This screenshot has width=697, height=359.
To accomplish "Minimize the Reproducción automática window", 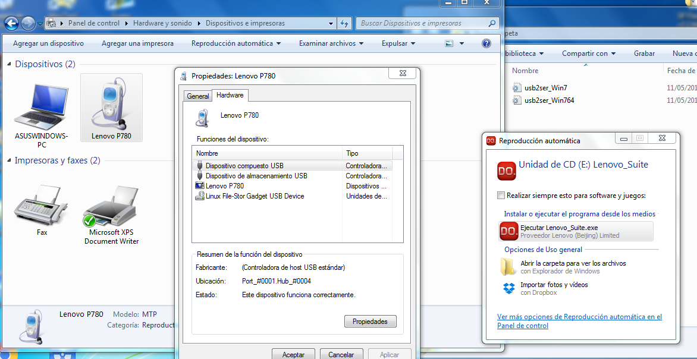I will tap(624, 139).
